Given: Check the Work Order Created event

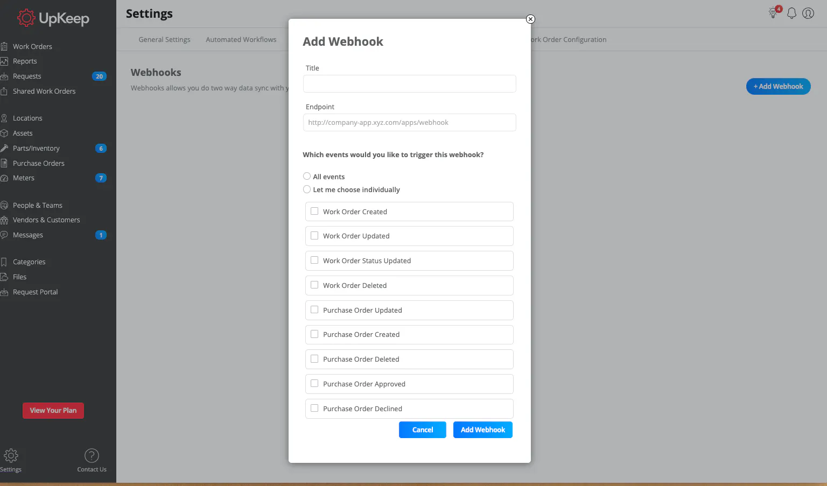Looking at the screenshot, I should click(x=314, y=211).
